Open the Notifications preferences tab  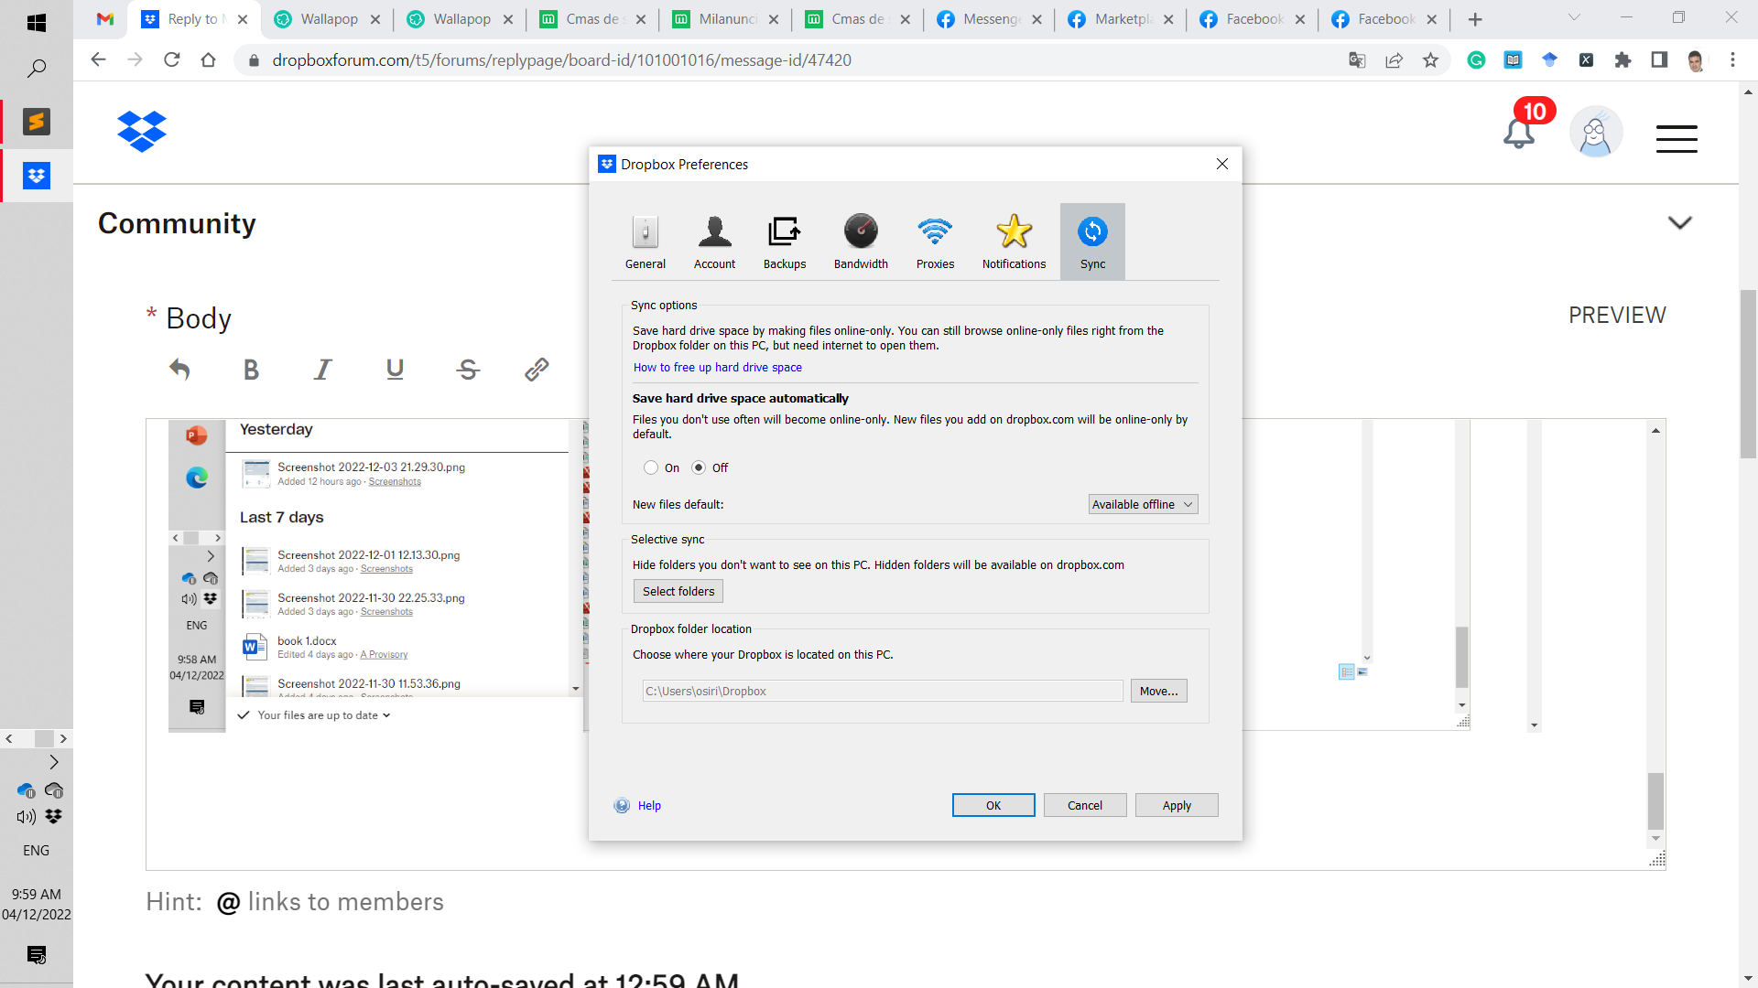(1014, 242)
